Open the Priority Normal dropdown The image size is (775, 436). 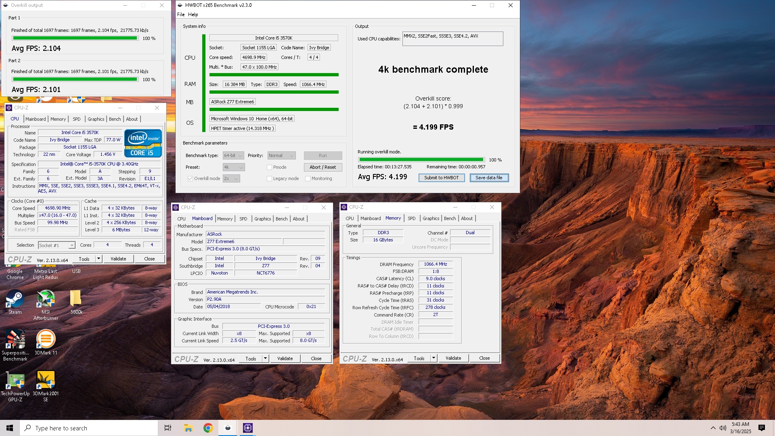point(281,155)
